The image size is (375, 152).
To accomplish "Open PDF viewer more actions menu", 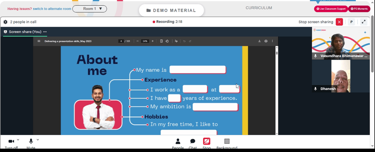I will (x=272, y=41).
